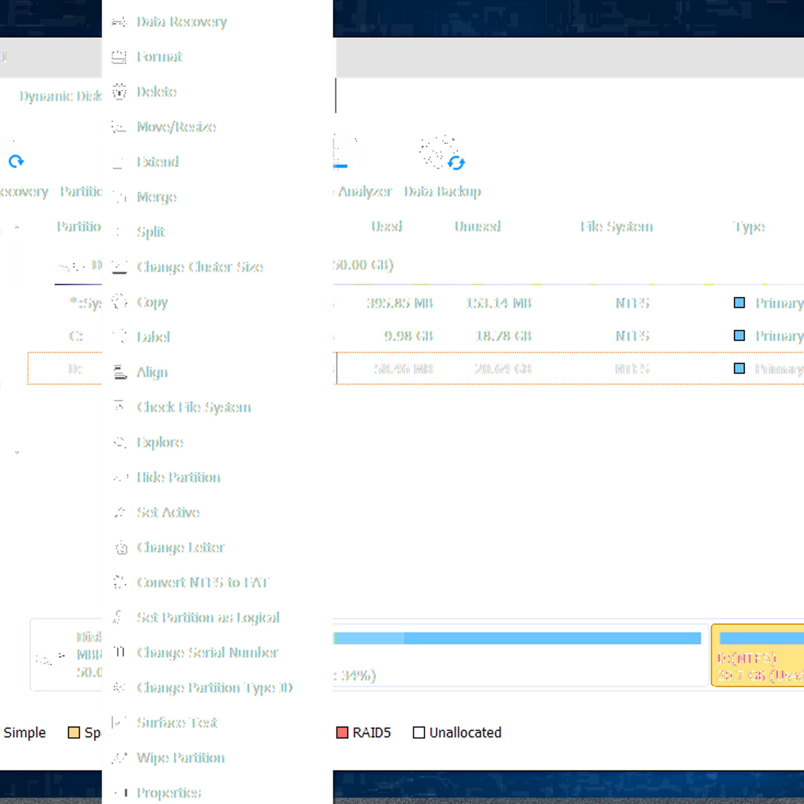
Task: Click the Type column header
Action: click(x=749, y=227)
